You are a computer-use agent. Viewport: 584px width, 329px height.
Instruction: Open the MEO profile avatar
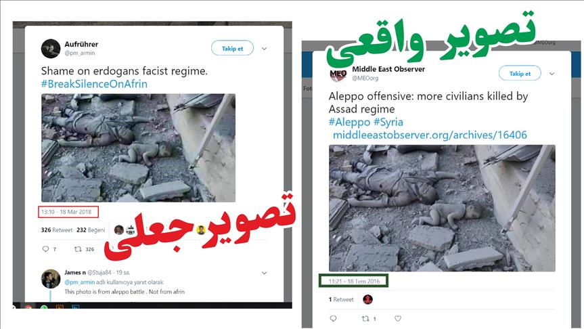(x=338, y=74)
